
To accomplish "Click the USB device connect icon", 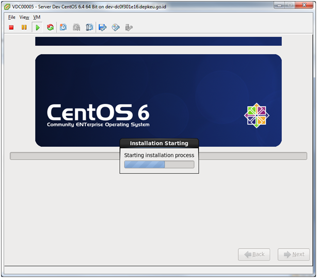I will tap(129, 27).
